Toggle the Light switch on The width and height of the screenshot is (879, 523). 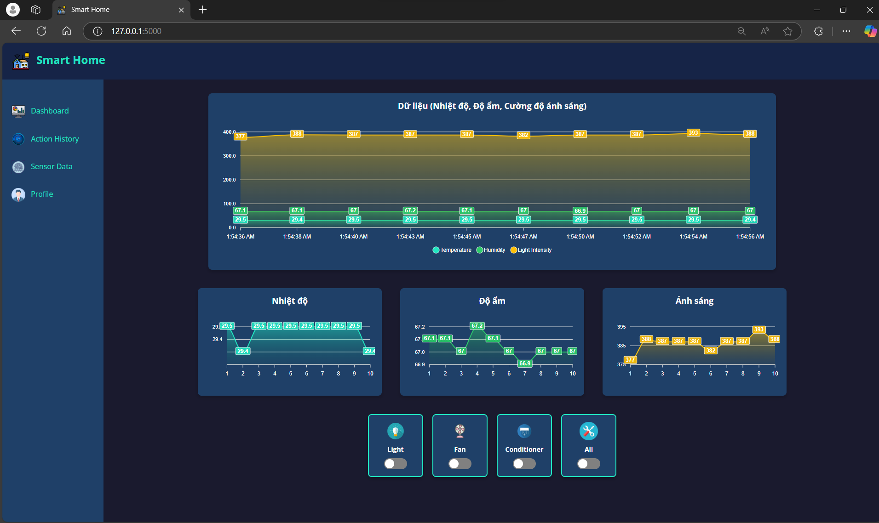point(396,464)
